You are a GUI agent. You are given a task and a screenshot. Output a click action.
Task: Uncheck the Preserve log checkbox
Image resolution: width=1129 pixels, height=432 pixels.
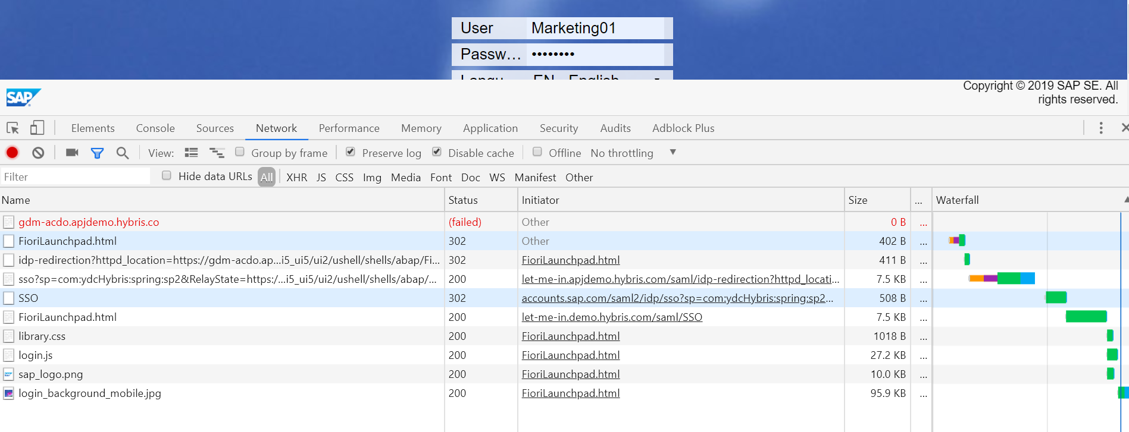(x=351, y=152)
